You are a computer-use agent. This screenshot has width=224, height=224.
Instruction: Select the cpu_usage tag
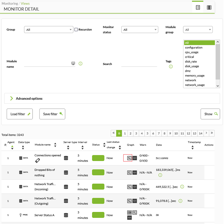pos(199,52)
